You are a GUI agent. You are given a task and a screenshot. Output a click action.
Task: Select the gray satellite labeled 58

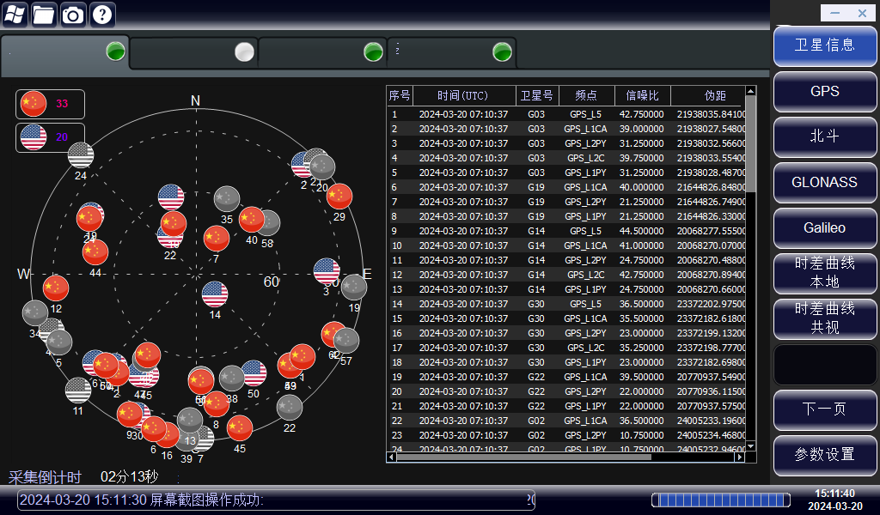click(271, 223)
